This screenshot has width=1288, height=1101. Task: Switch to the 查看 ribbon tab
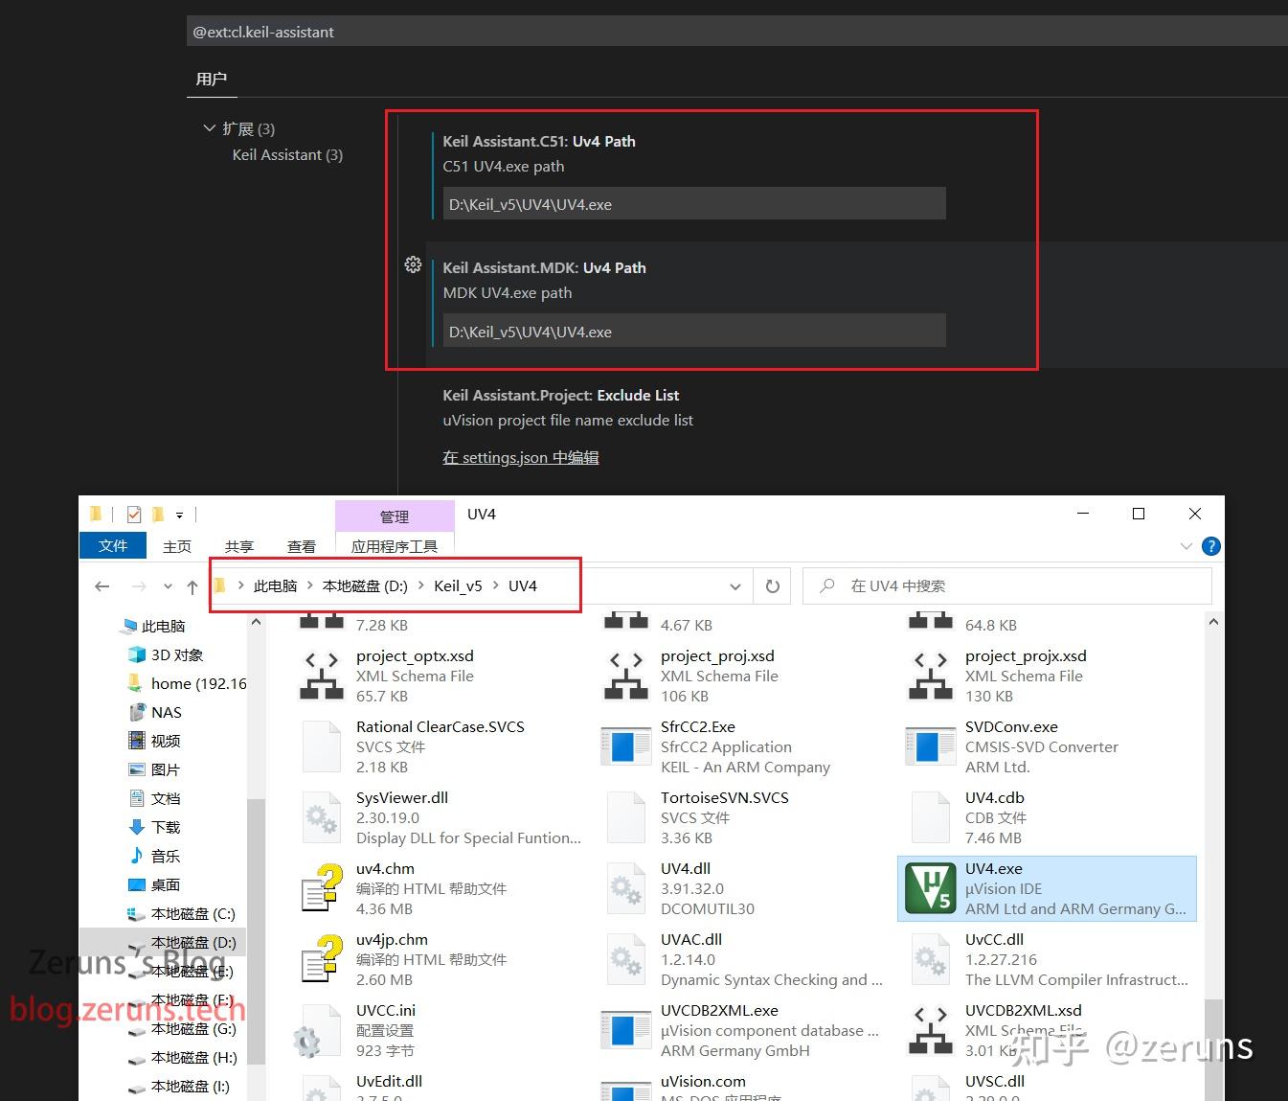click(300, 545)
